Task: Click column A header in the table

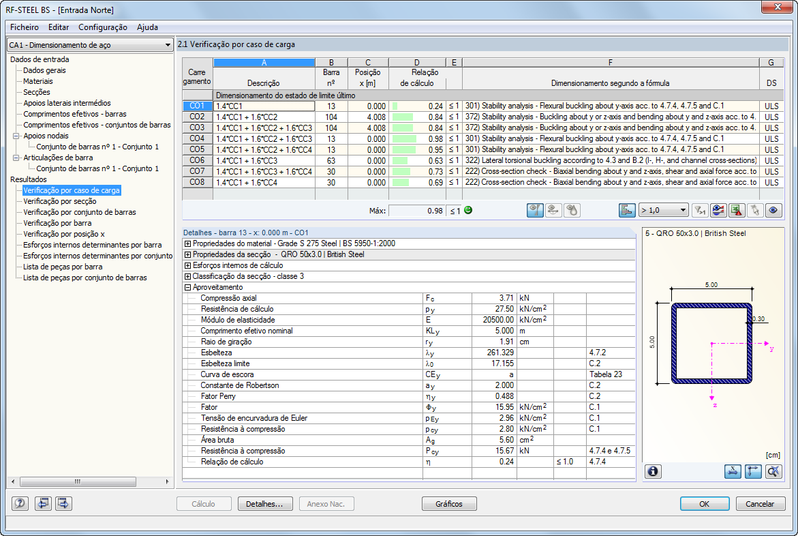Action: pyautogui.click(x=264, y=63)
